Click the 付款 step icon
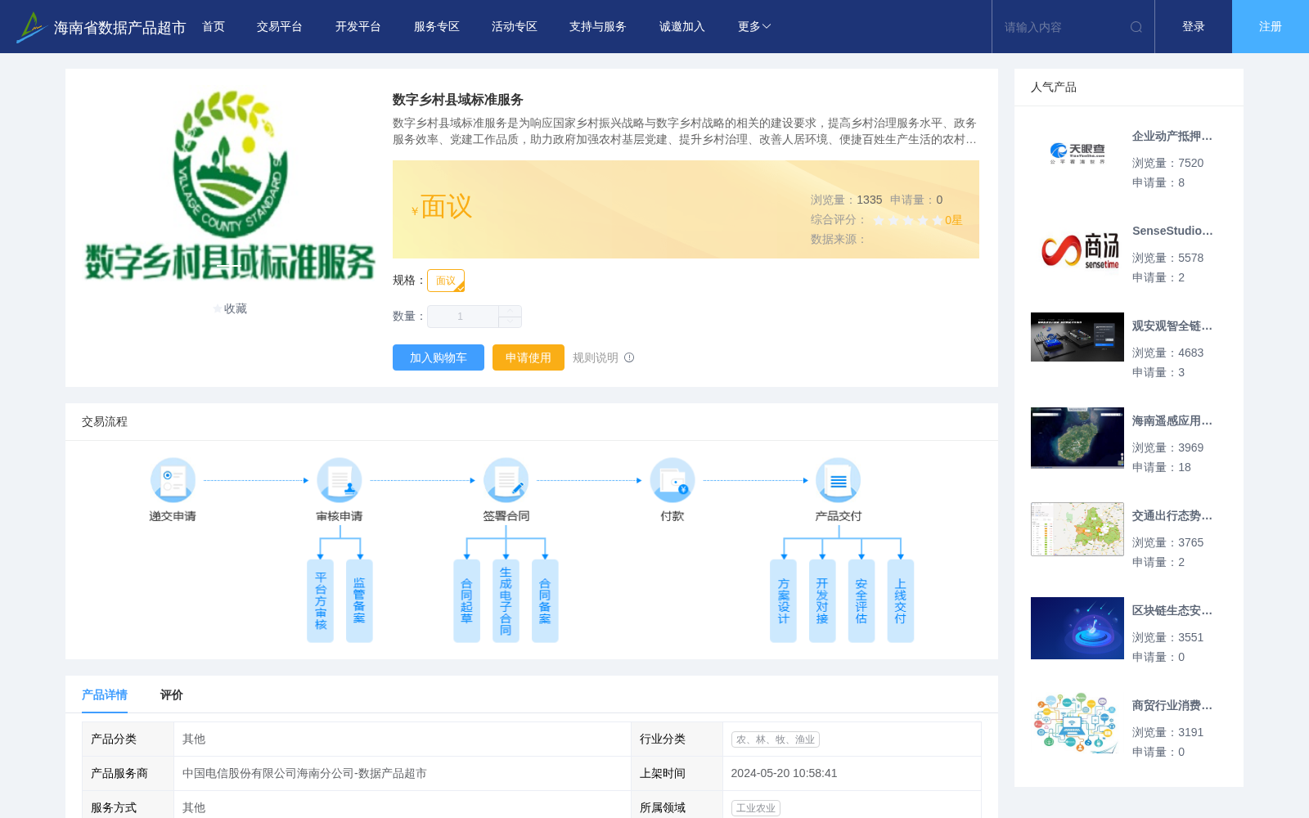Viewport: 1309px width, 818px height. (672, 480)
